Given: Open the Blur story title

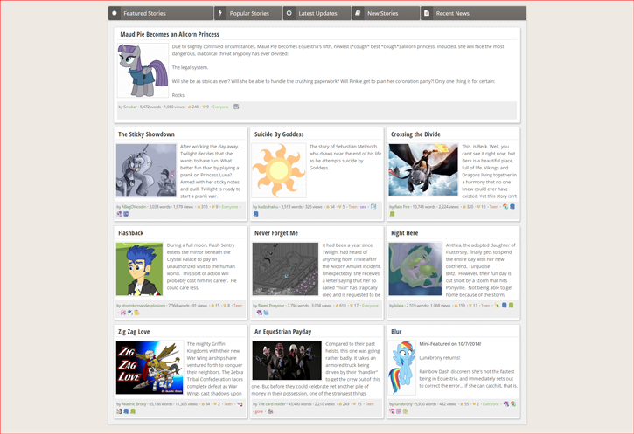Looking at the screenshot, I should coord(396,332).
